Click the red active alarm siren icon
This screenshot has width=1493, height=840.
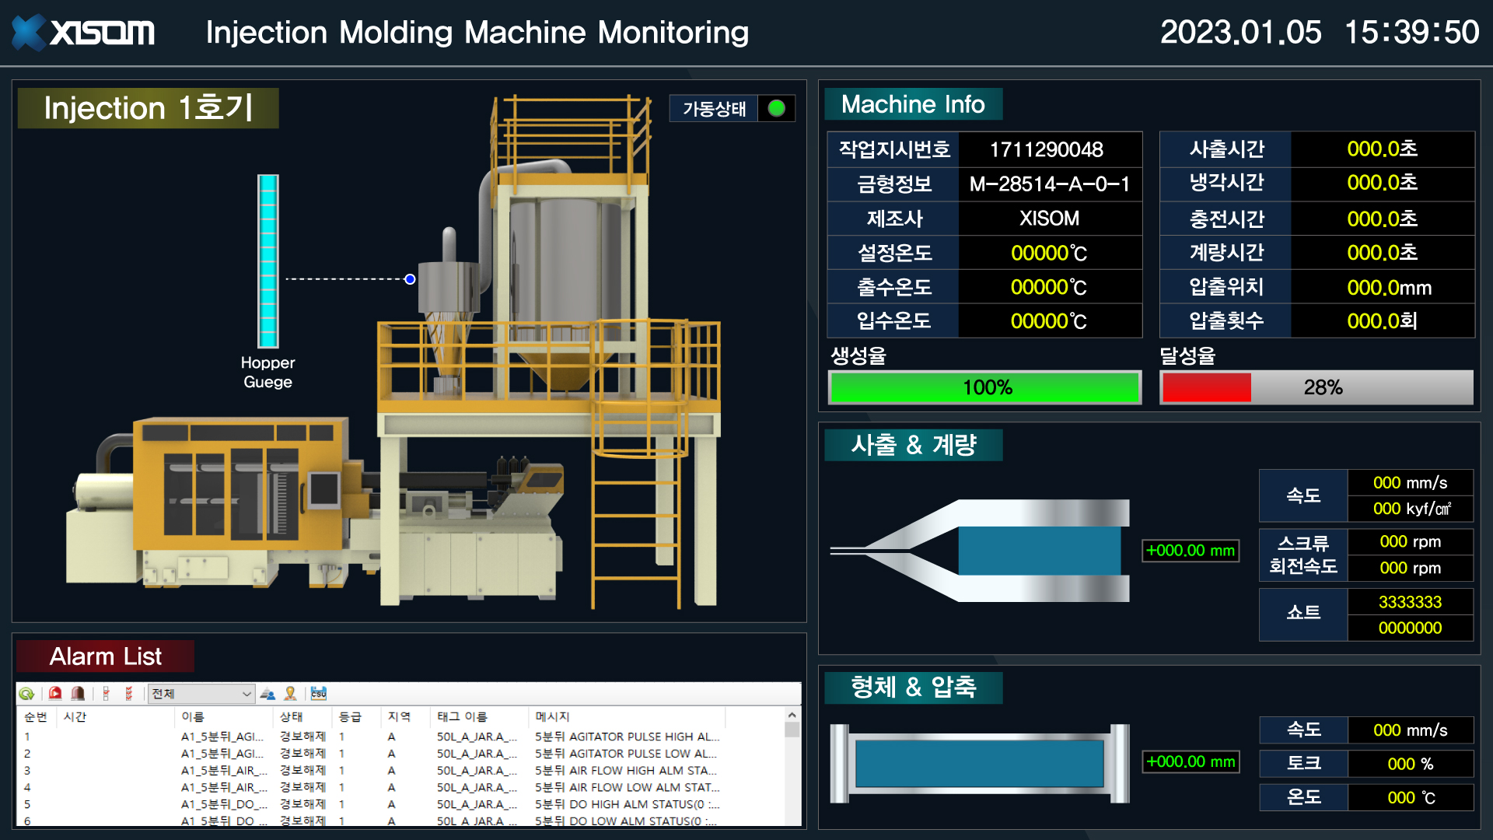coord(55,693)
